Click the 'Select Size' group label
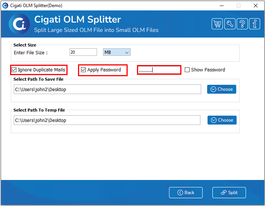Viewport: 265px width, 206px height. coord(25,45)
